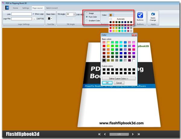Click the page 1/8 indicator box
181x139 pixels.
[119, 134]
